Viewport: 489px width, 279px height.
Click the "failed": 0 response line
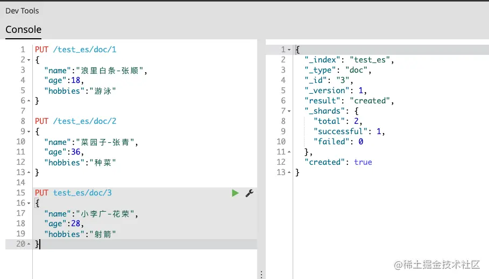[338, 142]
